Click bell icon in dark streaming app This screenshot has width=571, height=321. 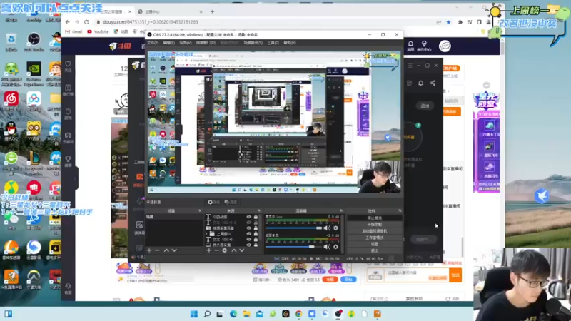pyautogui.click(x=420, y=83)
